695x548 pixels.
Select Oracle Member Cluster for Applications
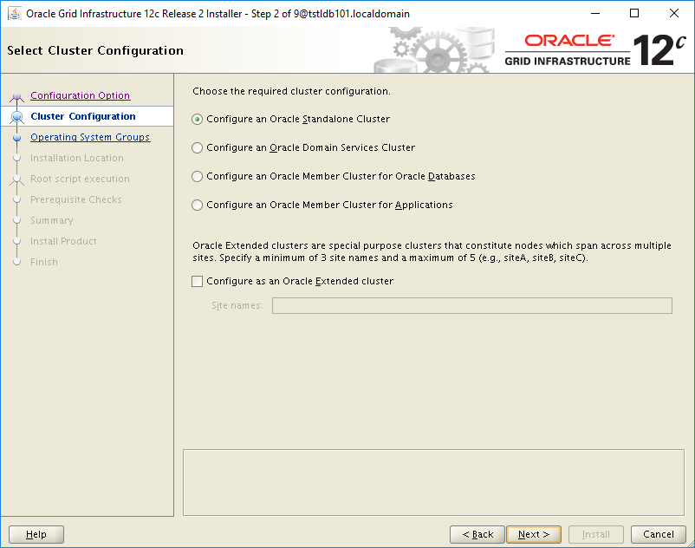(x=197, y=205)
